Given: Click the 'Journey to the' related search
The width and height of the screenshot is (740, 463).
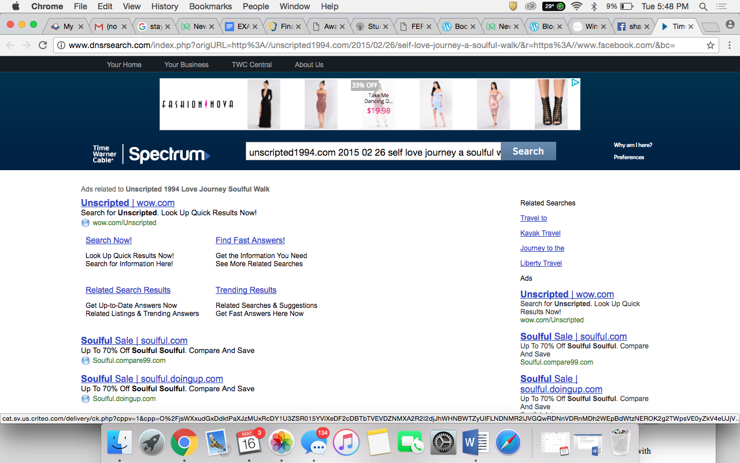Looking at the screenshot, I should point(542,248).
